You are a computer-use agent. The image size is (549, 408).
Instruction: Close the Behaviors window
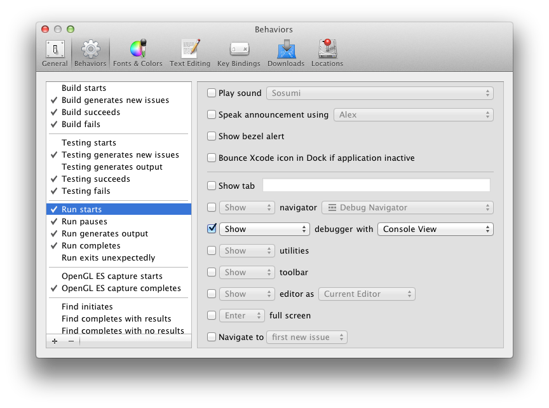[x=45, y=29]
